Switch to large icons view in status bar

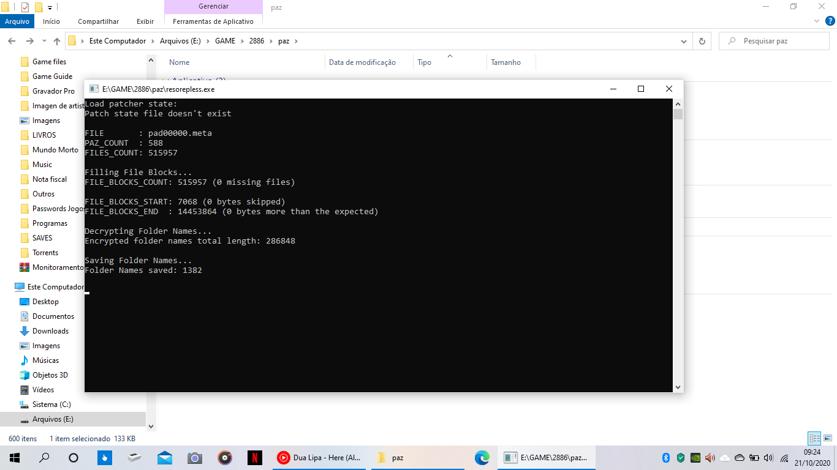[x=827, y=438]
